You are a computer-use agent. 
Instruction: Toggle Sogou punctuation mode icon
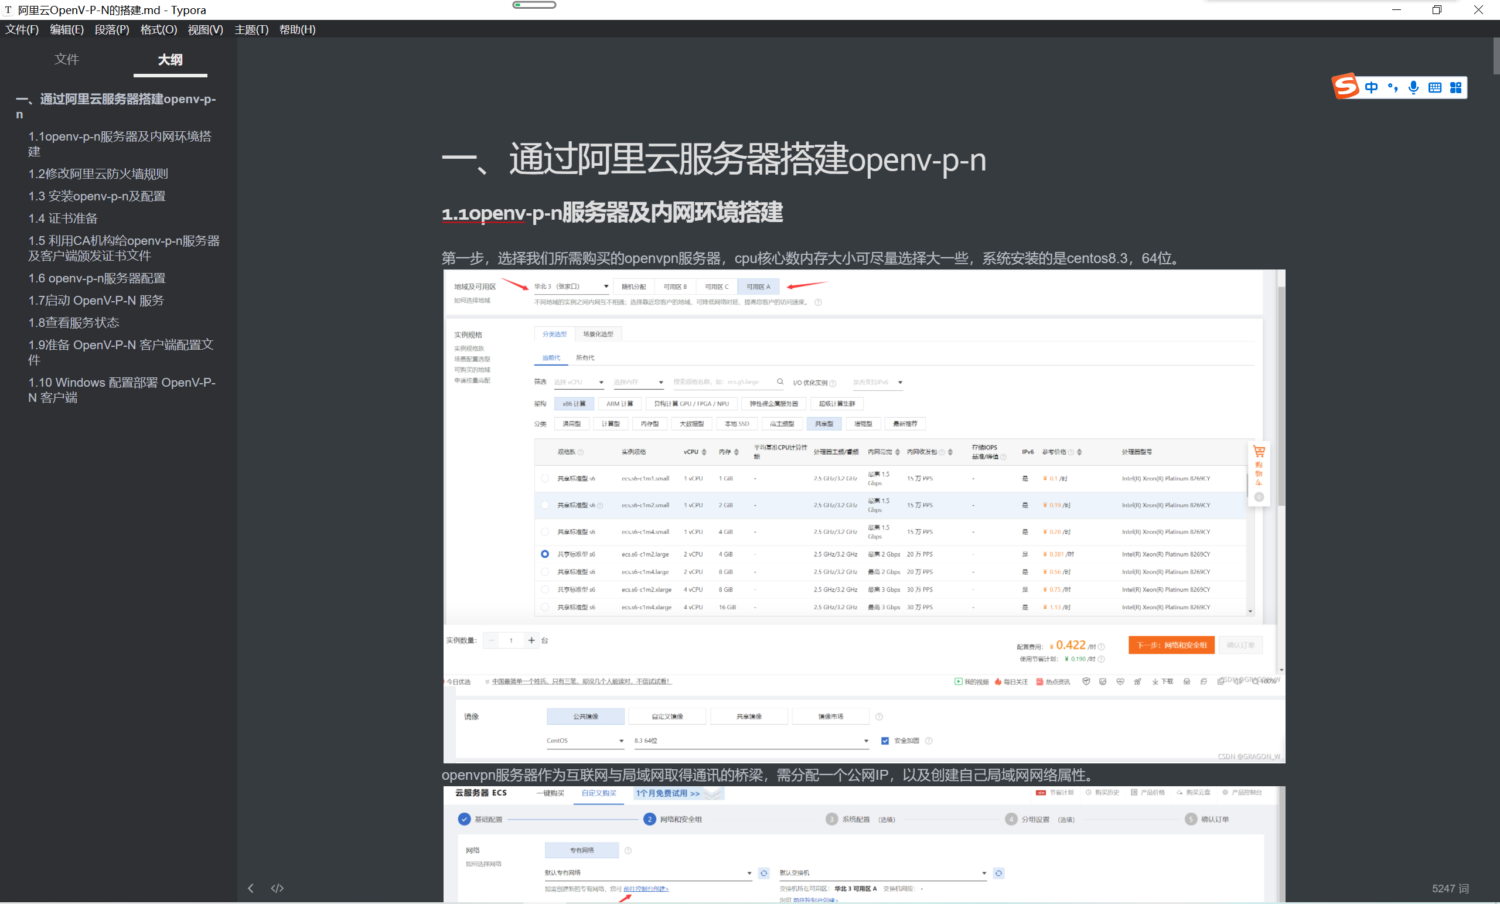(x=1392, y=88)
